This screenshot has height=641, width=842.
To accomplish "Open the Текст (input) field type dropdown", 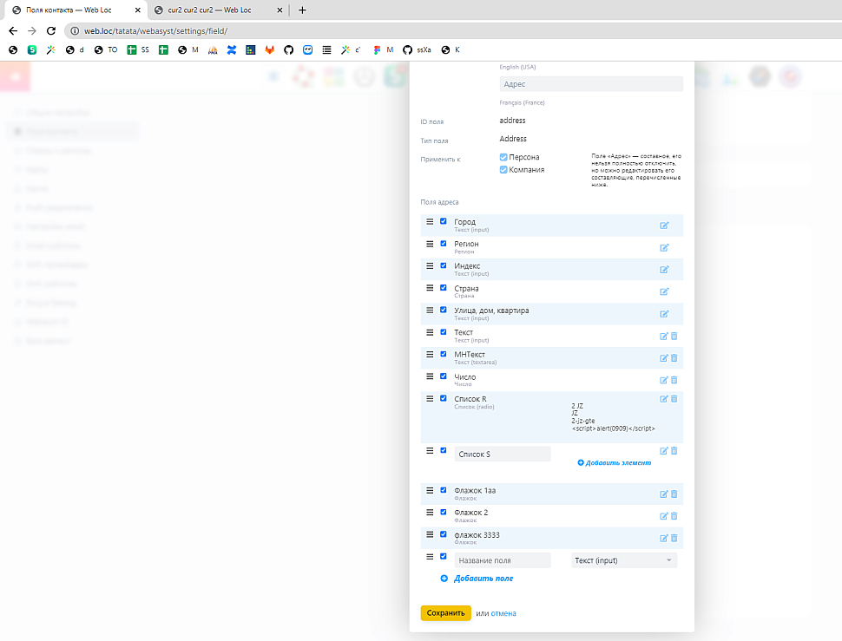I will click(624, 560).
